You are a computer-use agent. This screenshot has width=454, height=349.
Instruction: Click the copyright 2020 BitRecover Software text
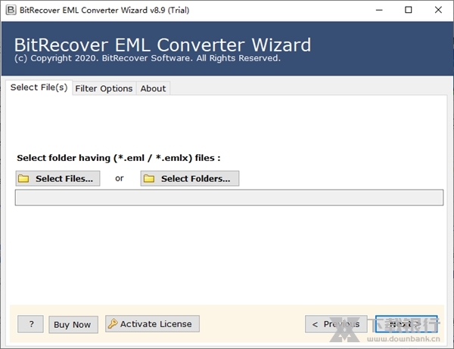(x=148, y=58)
